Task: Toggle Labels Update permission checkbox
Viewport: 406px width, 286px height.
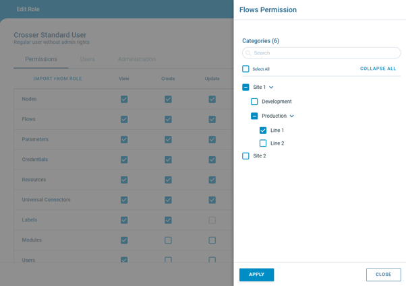Action: pos(212,220)
